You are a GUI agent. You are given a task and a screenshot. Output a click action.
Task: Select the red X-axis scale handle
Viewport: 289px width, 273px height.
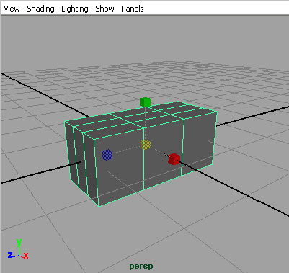pyautogui.click(x=174, y=159)
